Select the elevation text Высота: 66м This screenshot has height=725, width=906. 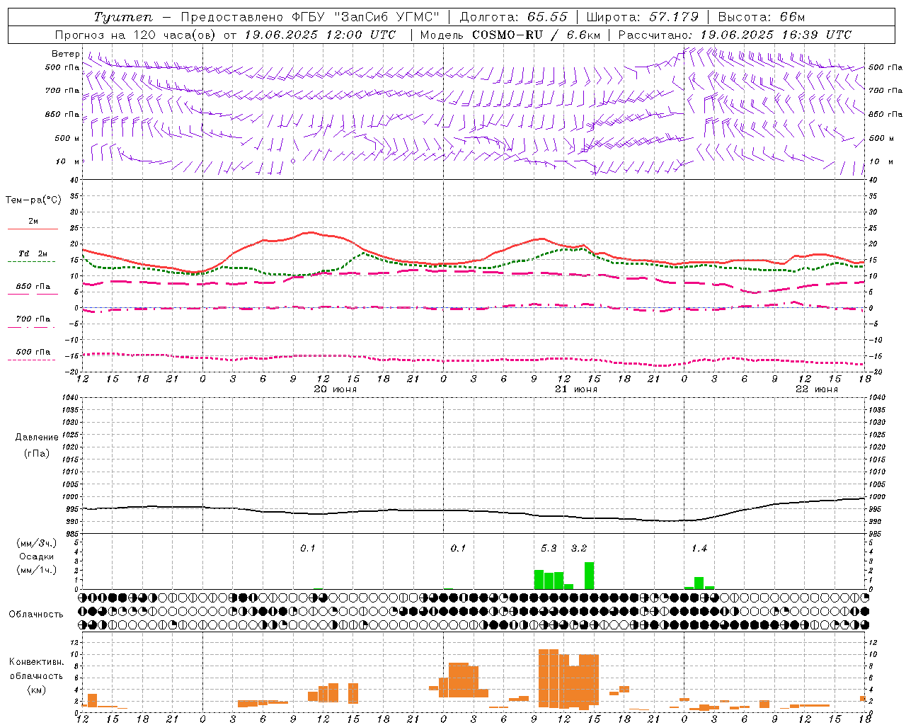coord(762,17)
